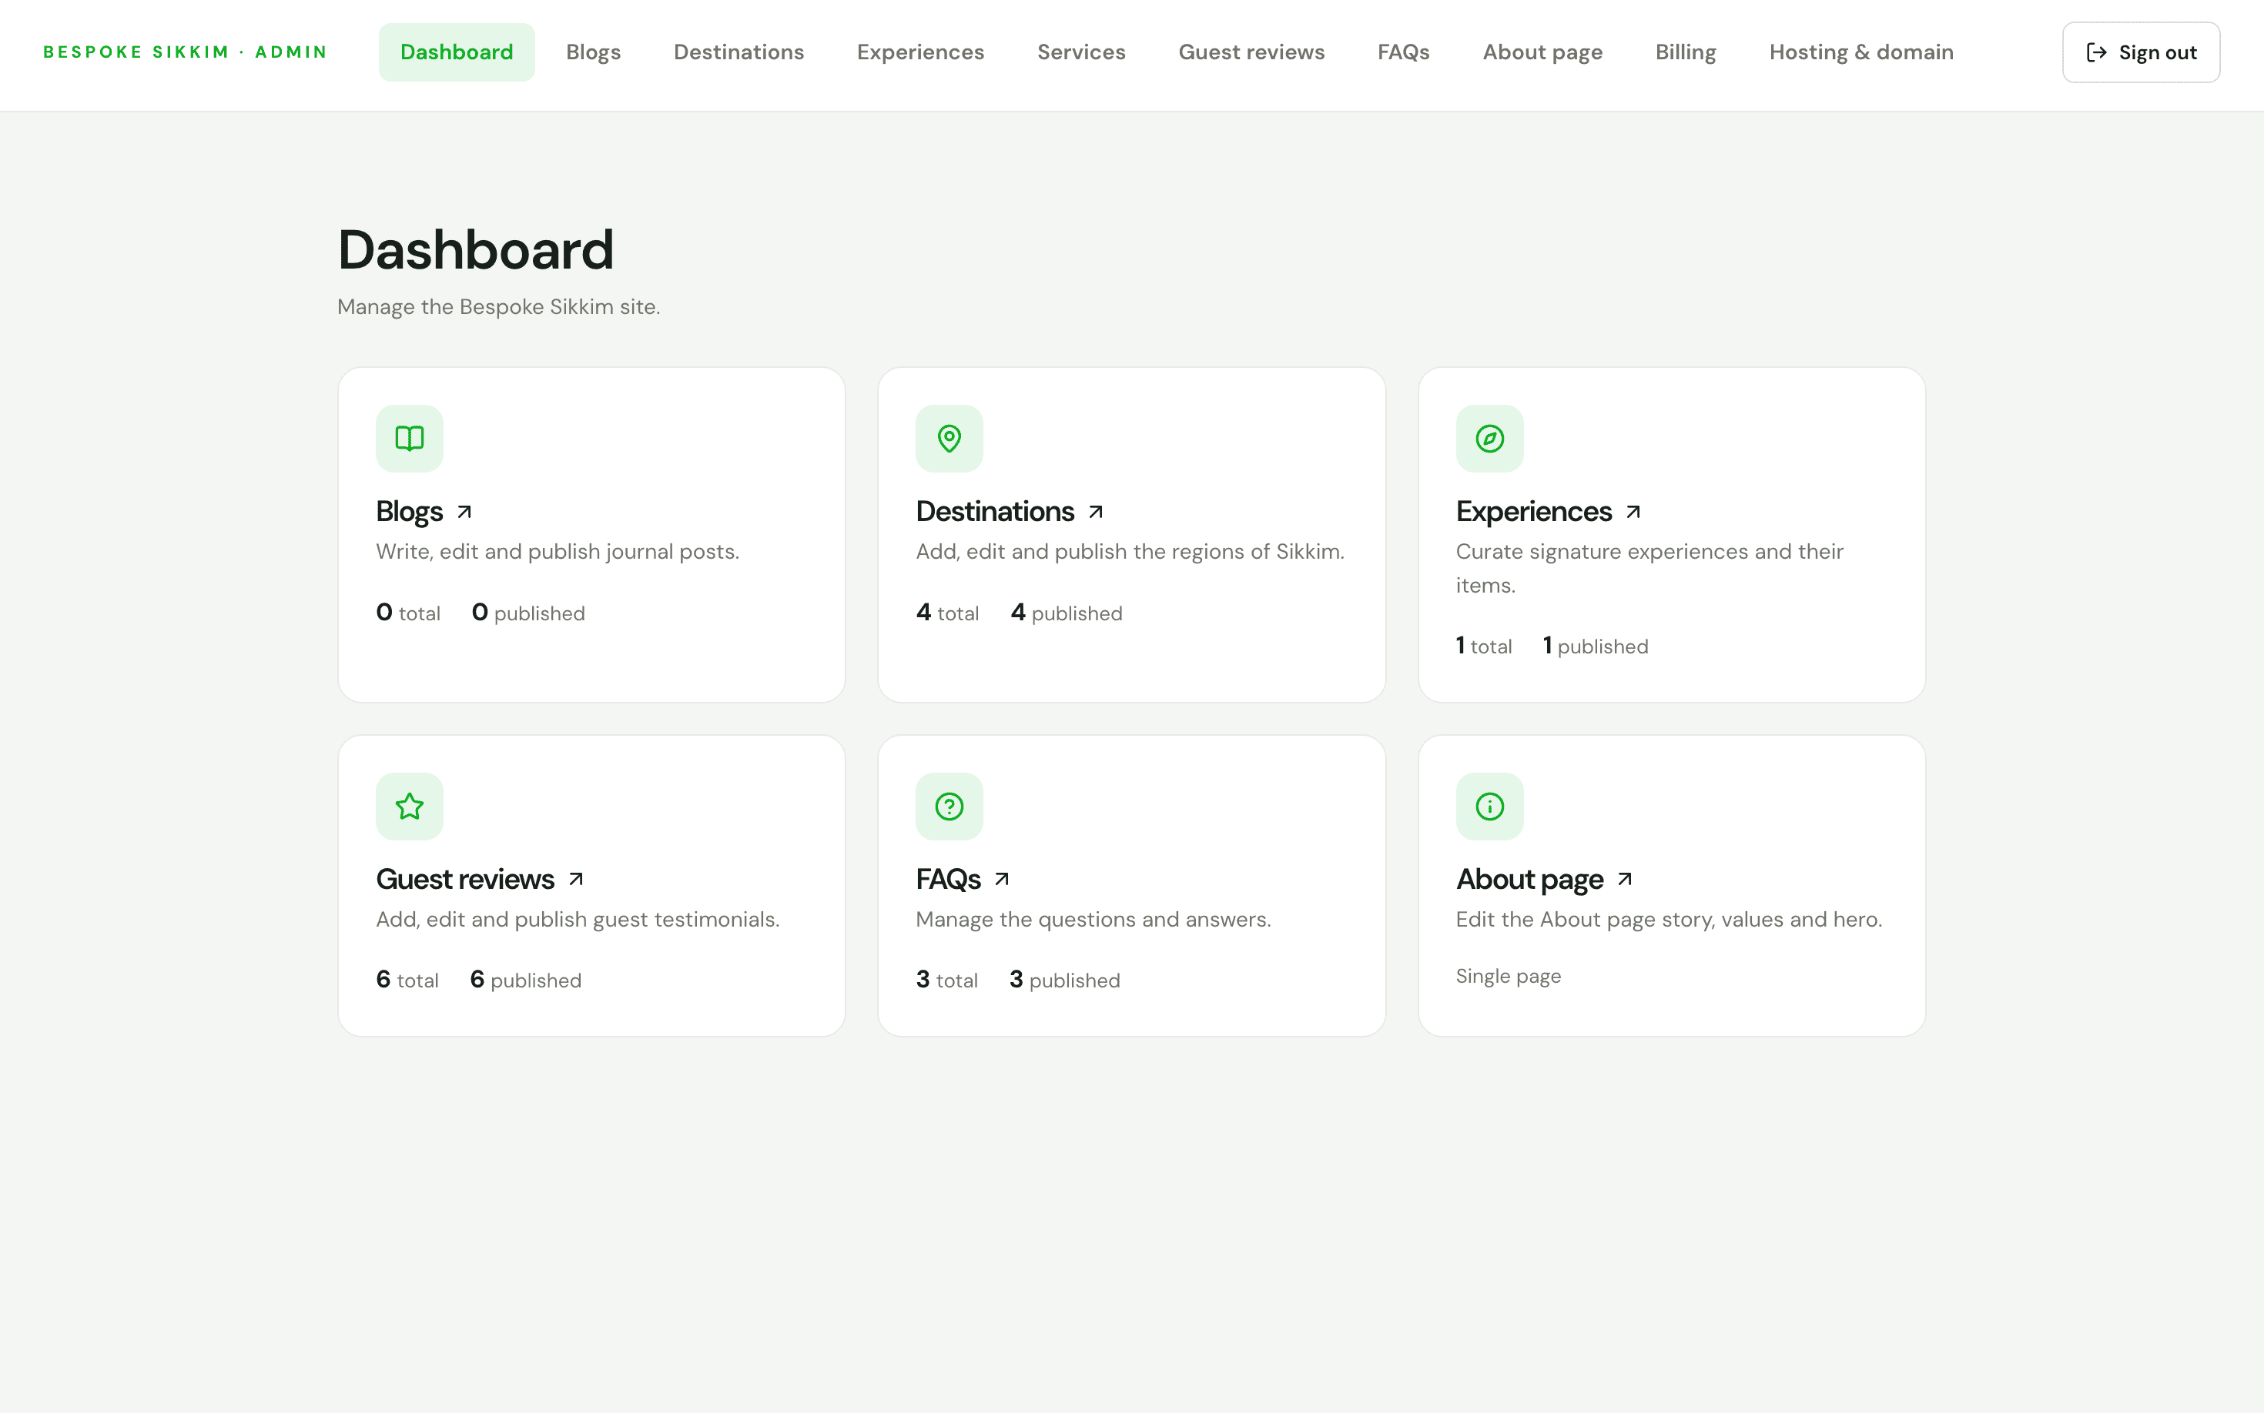Click the arrow icon next to Blogs heading
This screenshot has height=1413, width=2264.
click(x=465, y=512)
